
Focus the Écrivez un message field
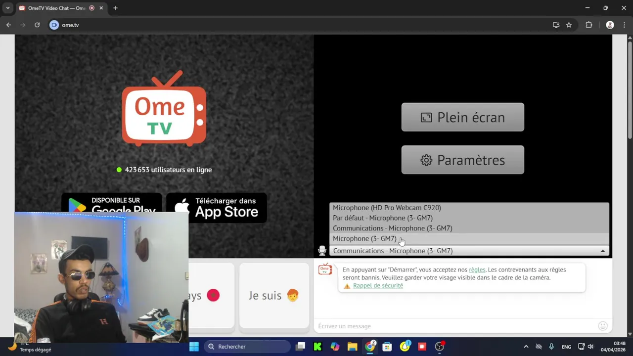(455, 326)
